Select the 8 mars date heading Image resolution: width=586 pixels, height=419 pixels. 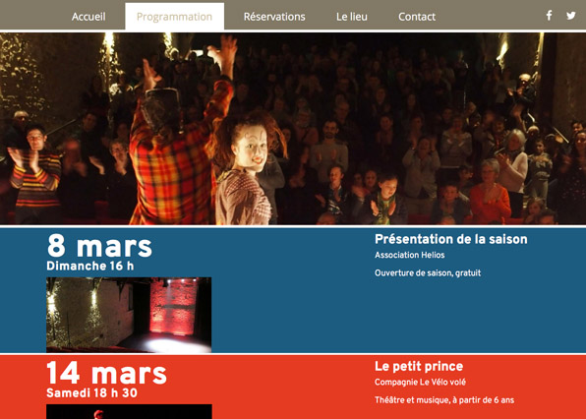[99, 246]
